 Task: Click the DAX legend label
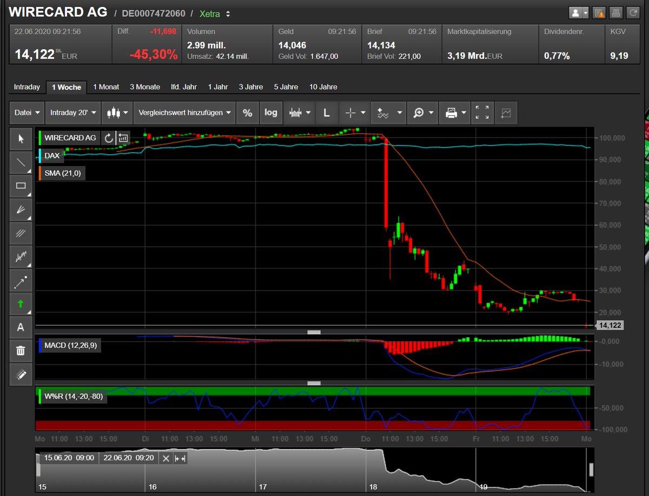(x=51, y=156)
